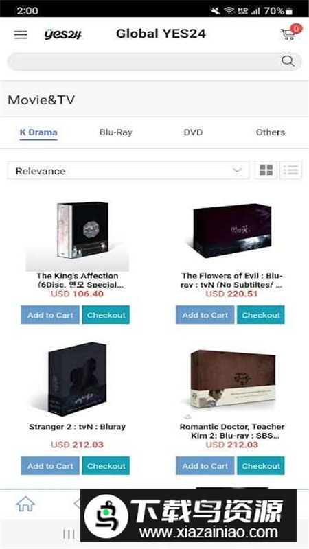Open Stranger 2 : tvN : Bluray title link

point(77,427)
